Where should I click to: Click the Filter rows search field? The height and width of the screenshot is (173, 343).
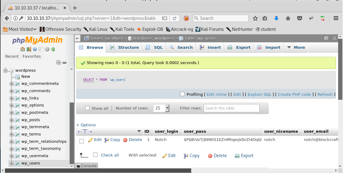231,108
